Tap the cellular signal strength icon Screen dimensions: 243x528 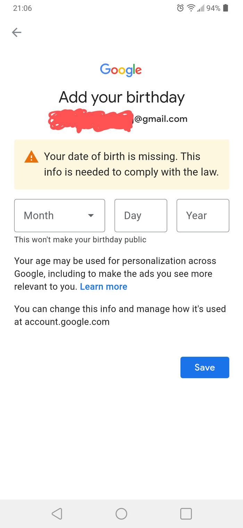click(201, 9)
